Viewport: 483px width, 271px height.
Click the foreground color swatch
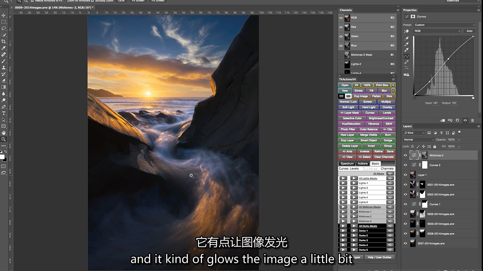[x=2, y=157]
